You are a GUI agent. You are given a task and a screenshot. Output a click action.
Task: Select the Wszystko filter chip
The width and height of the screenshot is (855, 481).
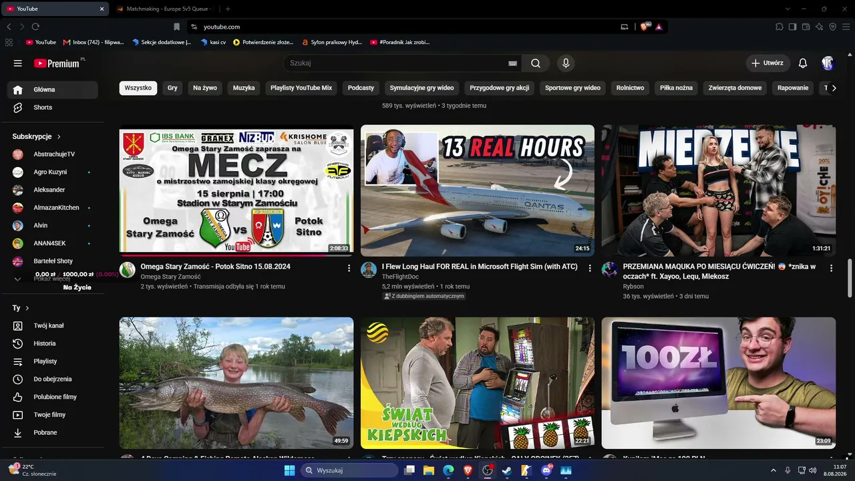[138, 88]
